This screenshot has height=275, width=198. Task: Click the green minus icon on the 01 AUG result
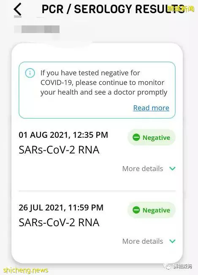click(x=136, y=137)
